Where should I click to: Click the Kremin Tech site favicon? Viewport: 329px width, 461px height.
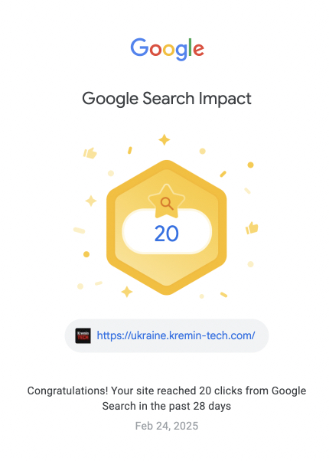click(x=83, y=335)
